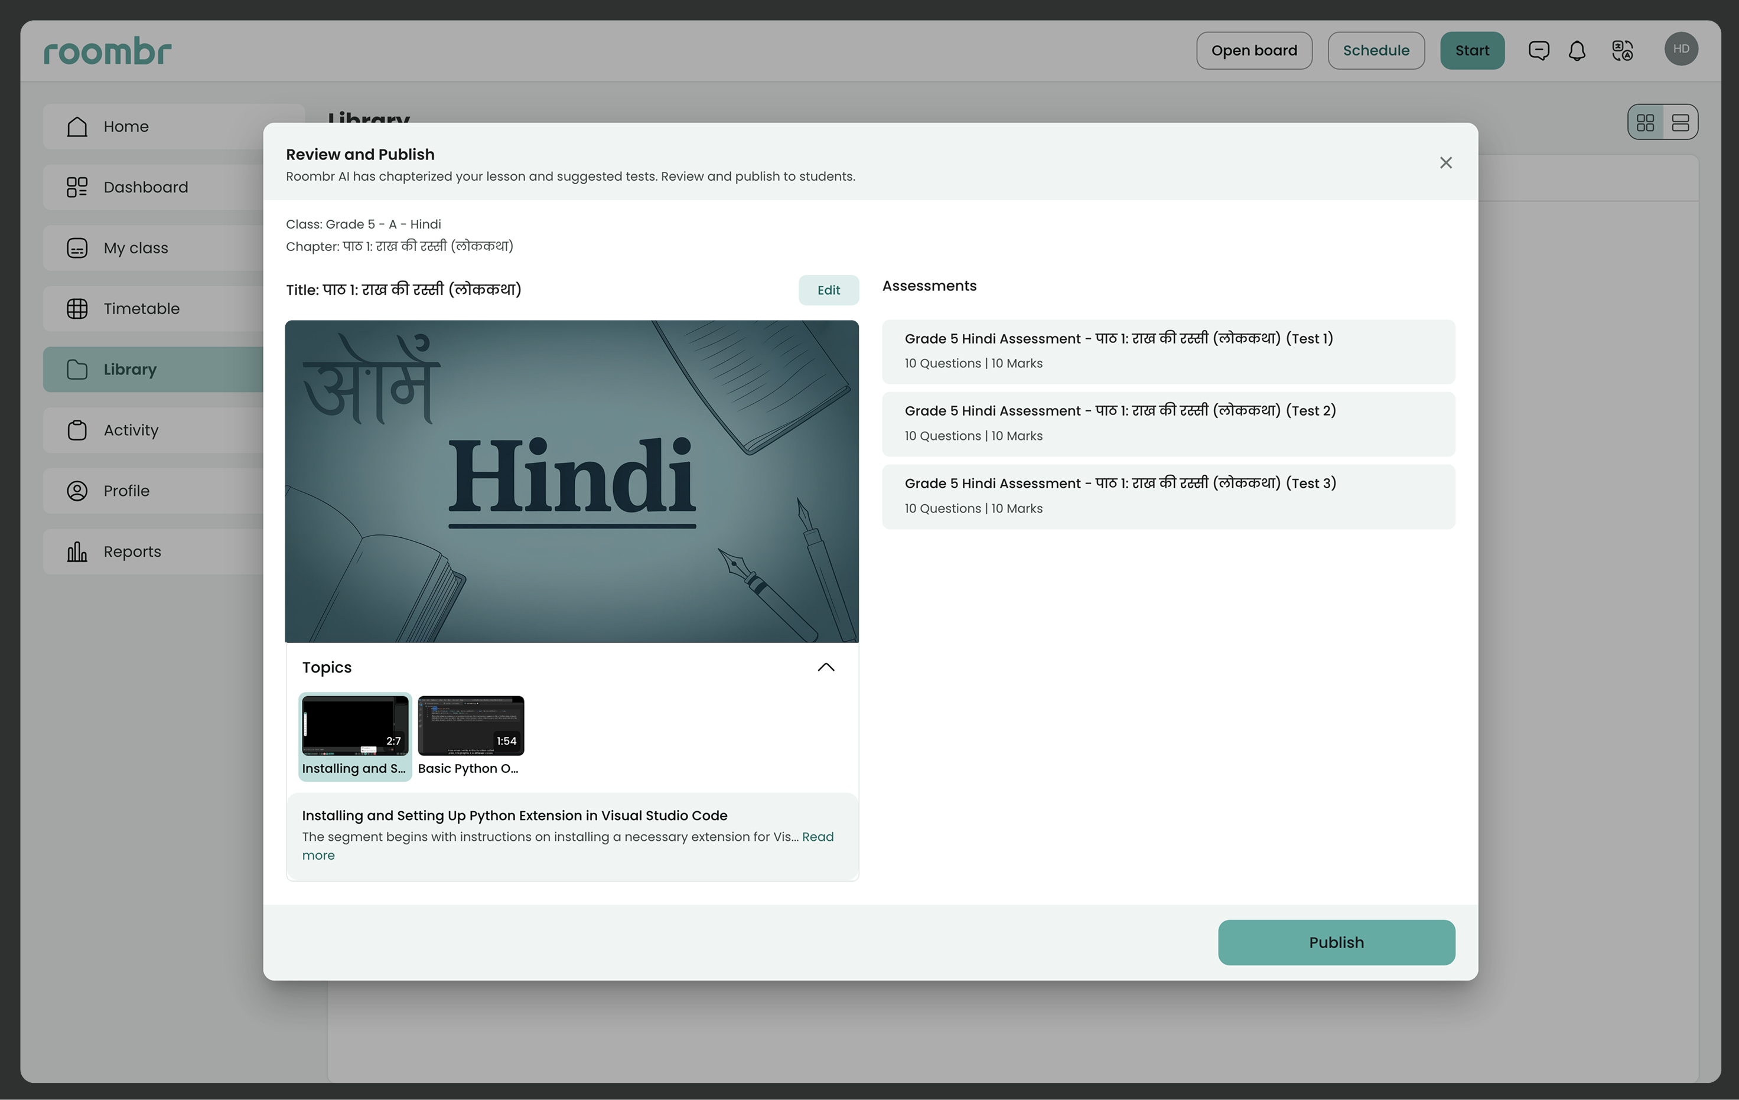Click the Open board button
1739x1100 pixels.
pyautogui.click(x=1253, y=51)
